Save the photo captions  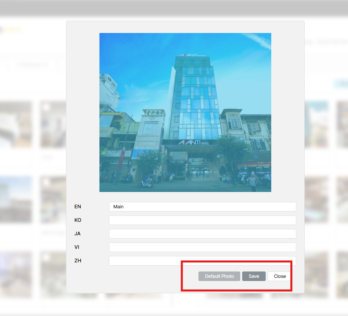254,276
